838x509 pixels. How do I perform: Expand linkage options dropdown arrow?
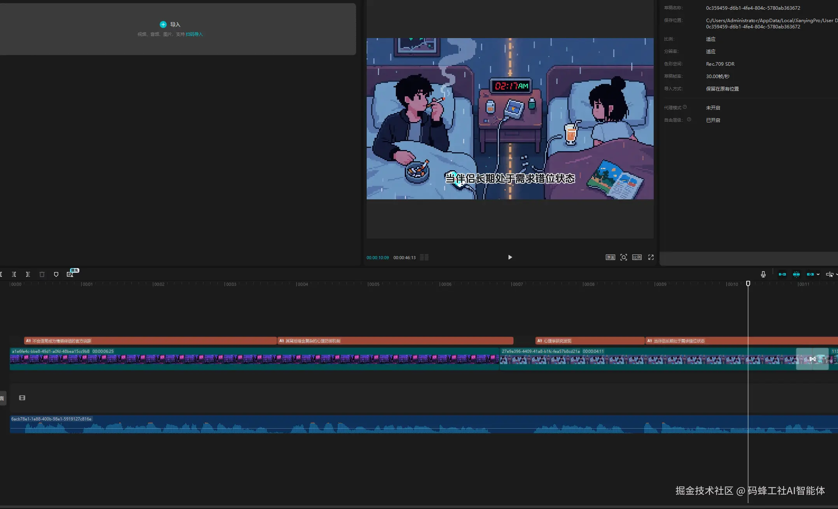(x=818, y=274)
